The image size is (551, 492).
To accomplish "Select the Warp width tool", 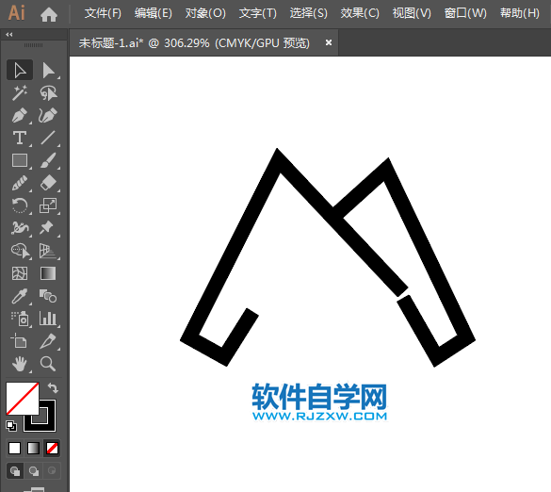I will (x=20, y=228).
